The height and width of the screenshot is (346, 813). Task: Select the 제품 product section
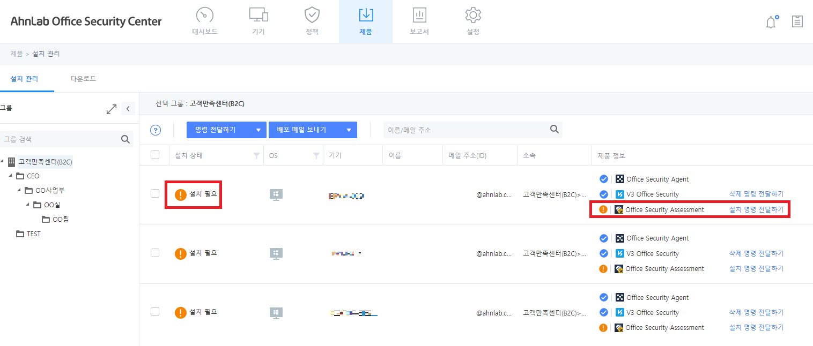click(366, 21)
